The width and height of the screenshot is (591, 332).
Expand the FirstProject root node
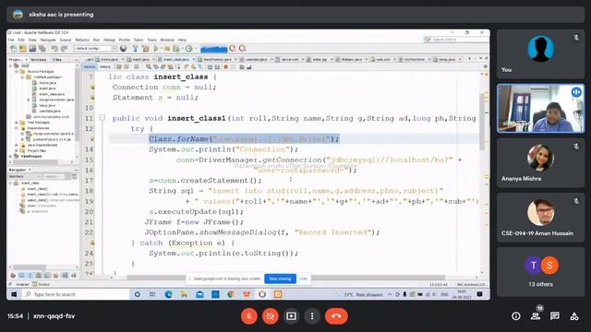pyautogui.click(x=10, y=156)
